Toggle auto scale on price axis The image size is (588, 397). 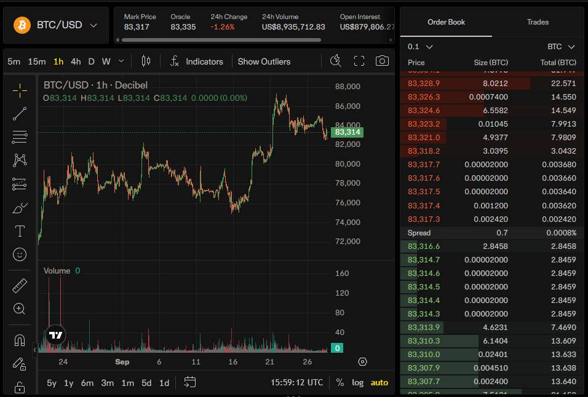[x=379, y=382]
